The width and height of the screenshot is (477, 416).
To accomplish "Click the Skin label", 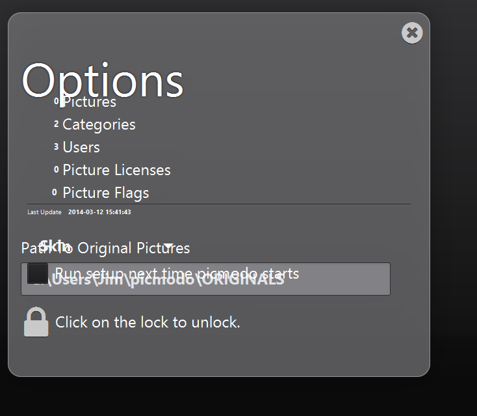I will tap(53, 245).
